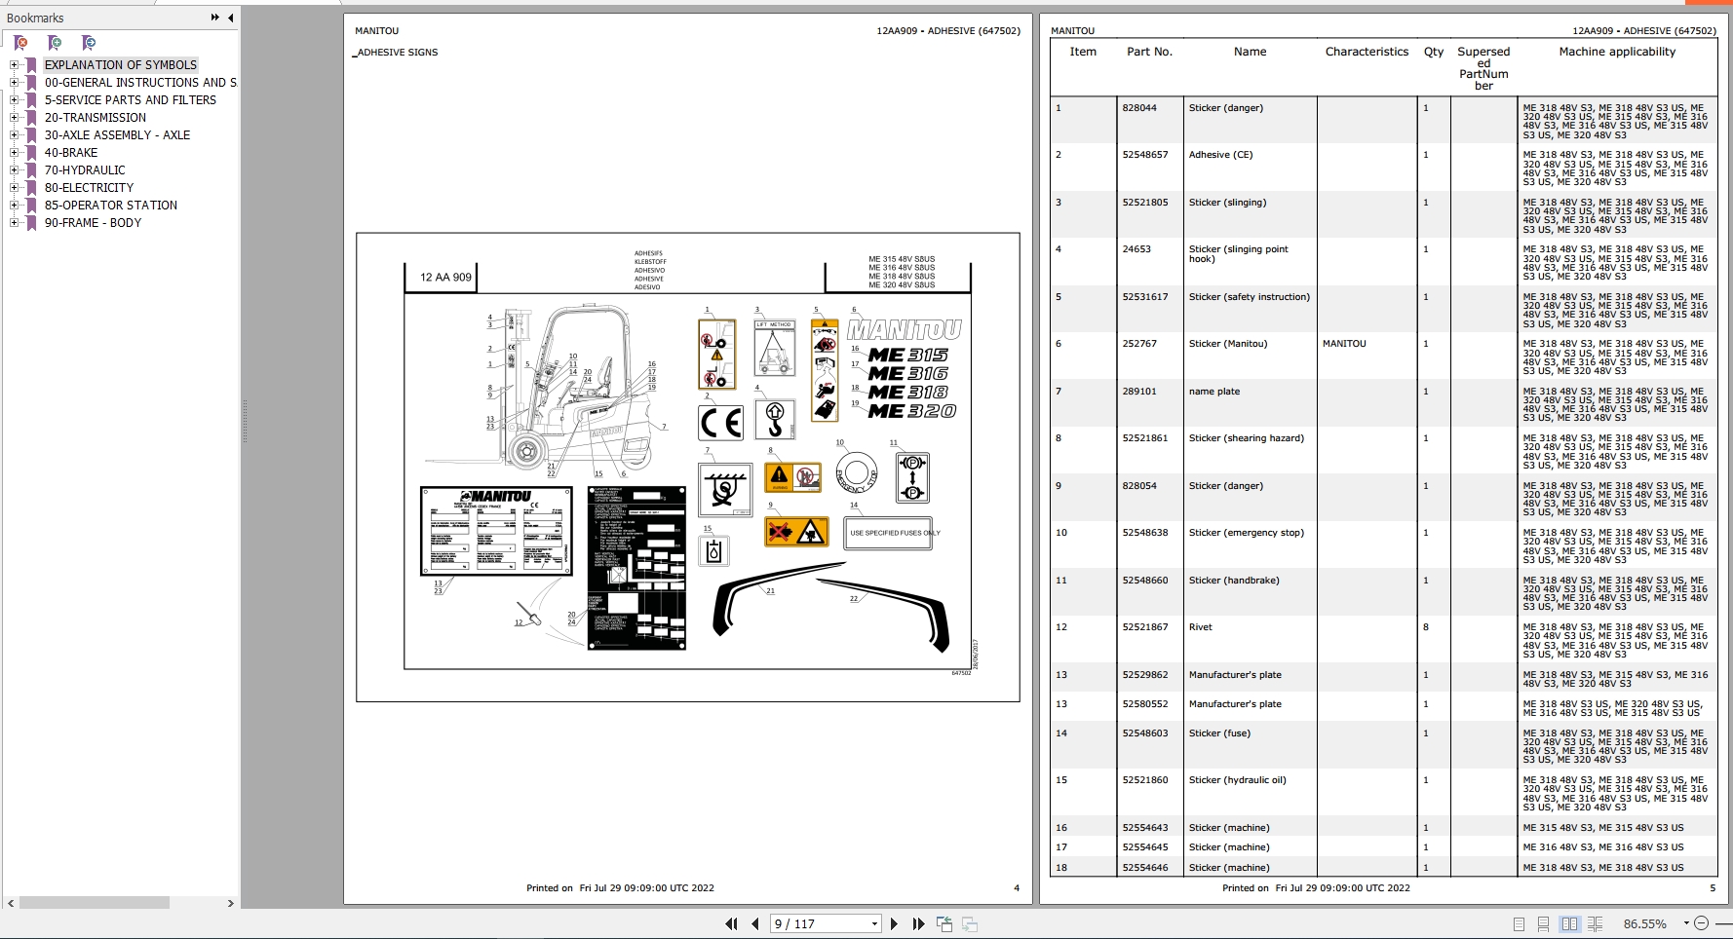Click the Sticker (hydraulic oil) name cell
The width and height of the screenshot is (1733, 939).
1238,780
